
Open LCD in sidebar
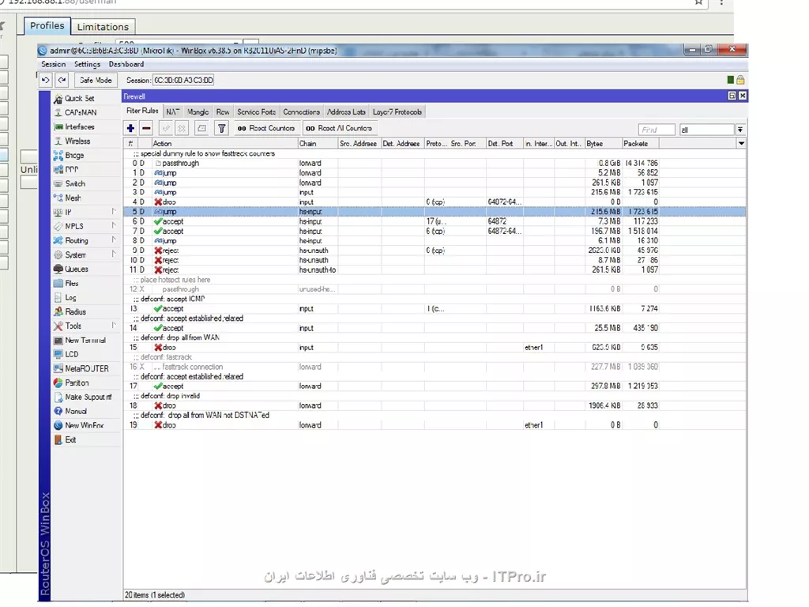pos(72,354)
